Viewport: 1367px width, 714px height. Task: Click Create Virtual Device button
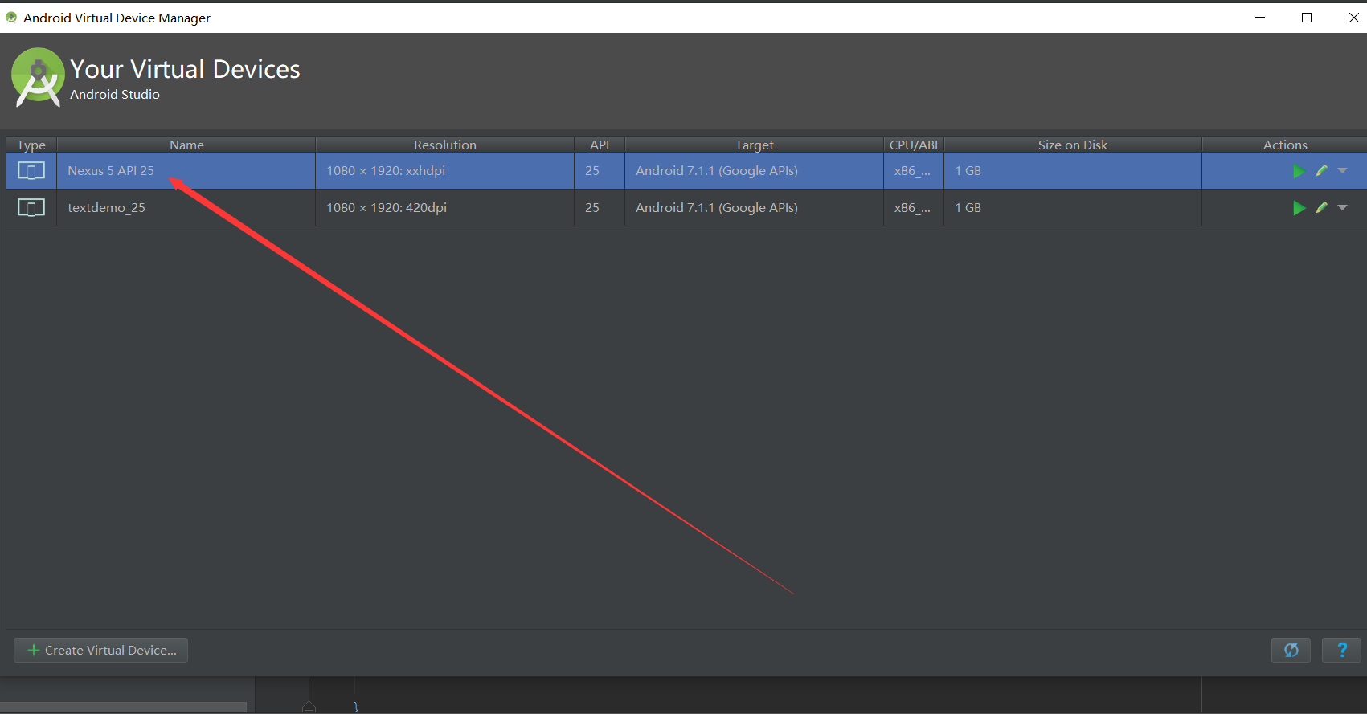pos(101,650)
